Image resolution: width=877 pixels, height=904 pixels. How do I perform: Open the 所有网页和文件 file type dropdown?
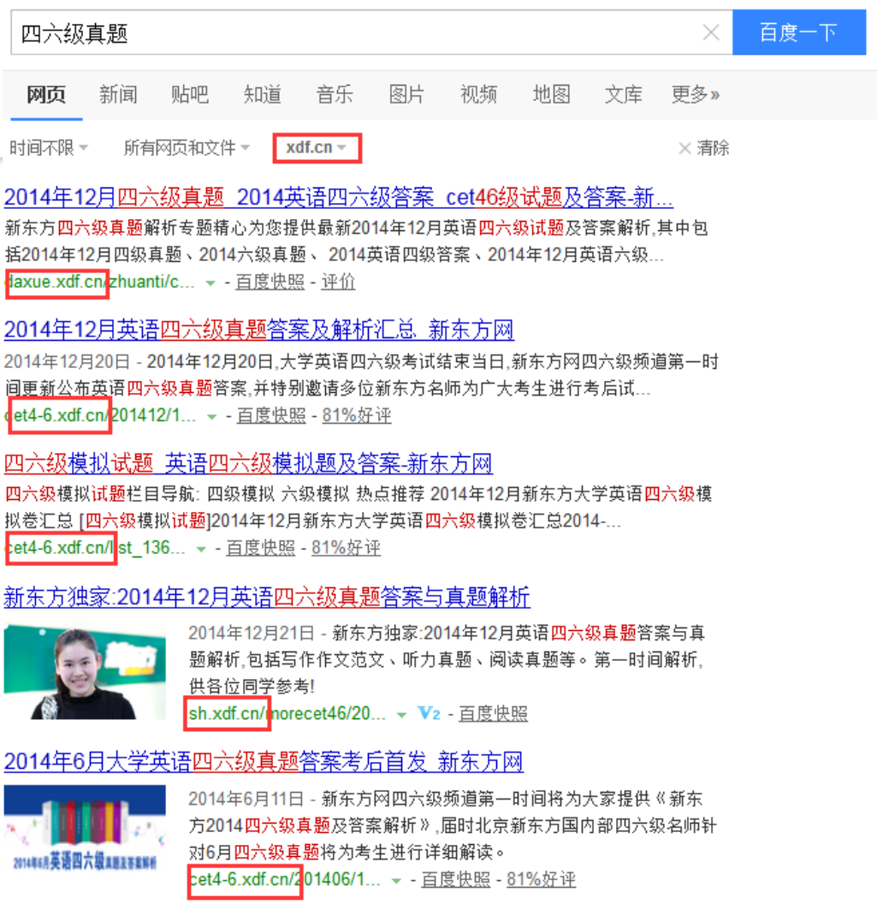coord(187,148)
